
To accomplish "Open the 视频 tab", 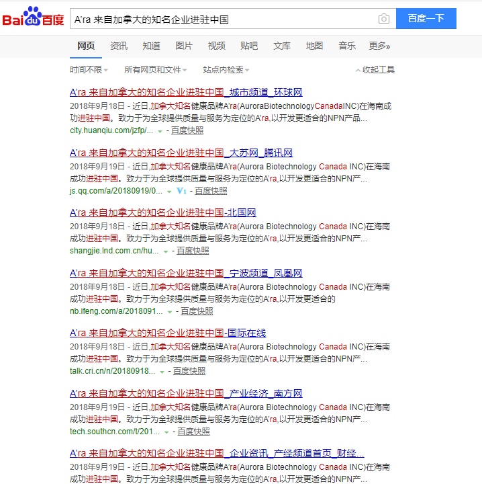I will [x=216, y=46].
